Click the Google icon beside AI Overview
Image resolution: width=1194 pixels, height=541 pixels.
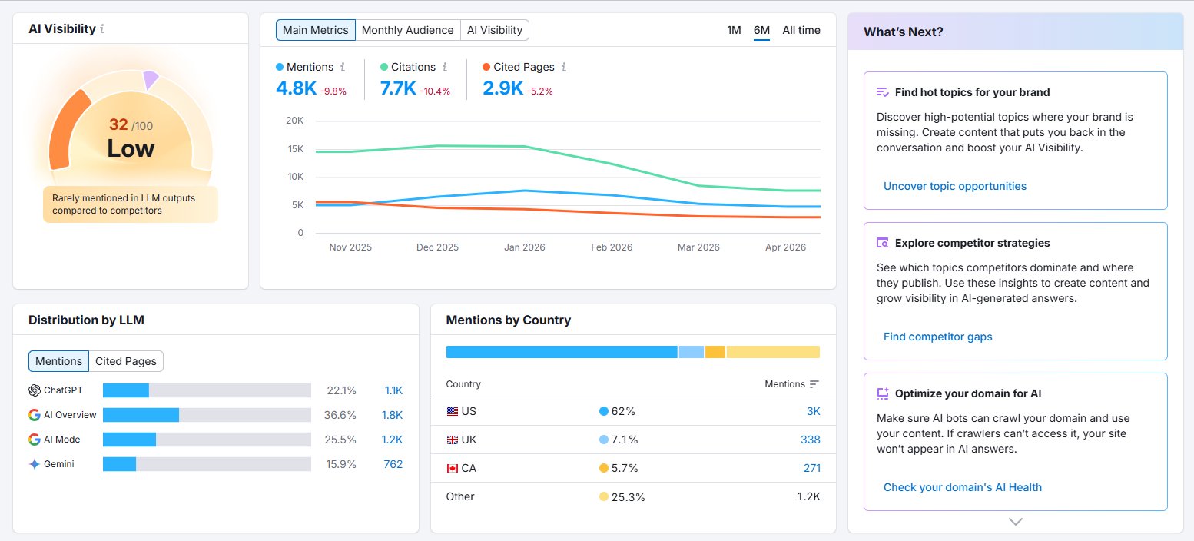(x=35, y=415)
